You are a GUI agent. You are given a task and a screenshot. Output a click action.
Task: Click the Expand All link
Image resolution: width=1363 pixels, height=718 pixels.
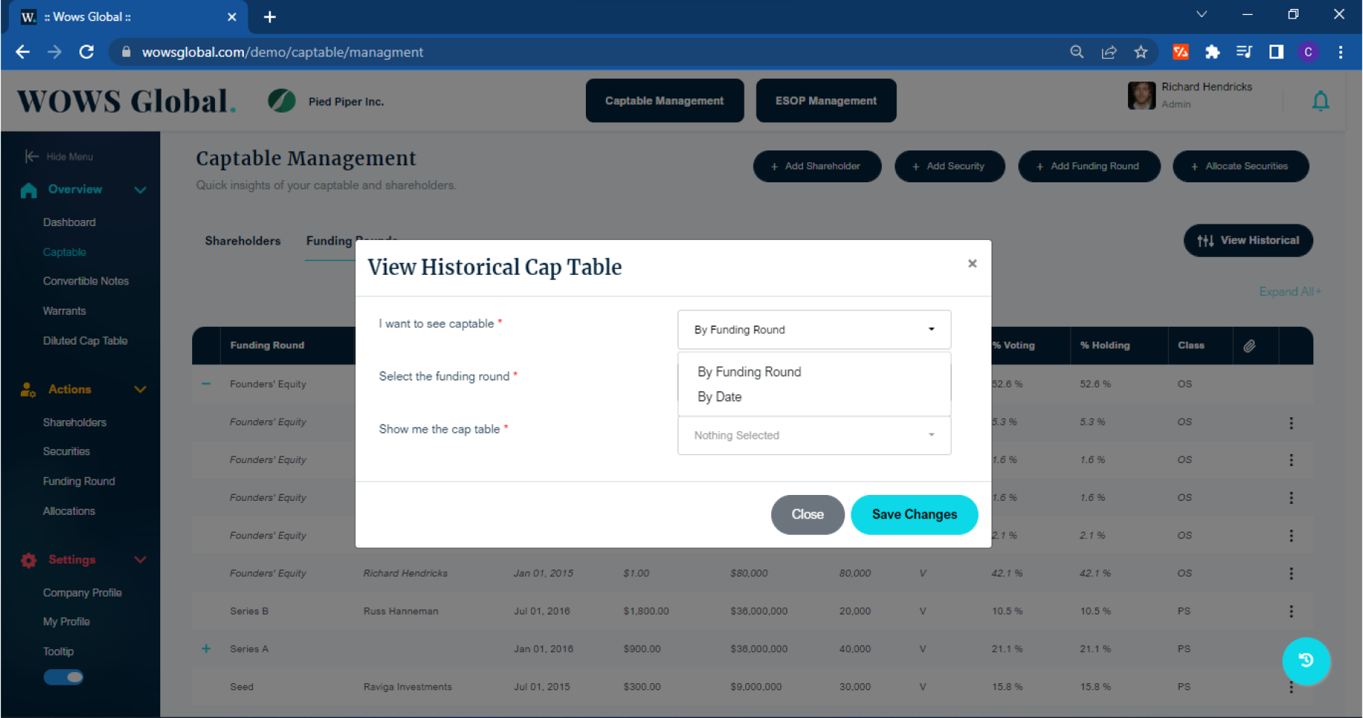(x=1290, y=292)
